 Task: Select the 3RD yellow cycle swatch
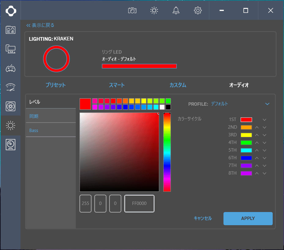click(x=246, y=135)
